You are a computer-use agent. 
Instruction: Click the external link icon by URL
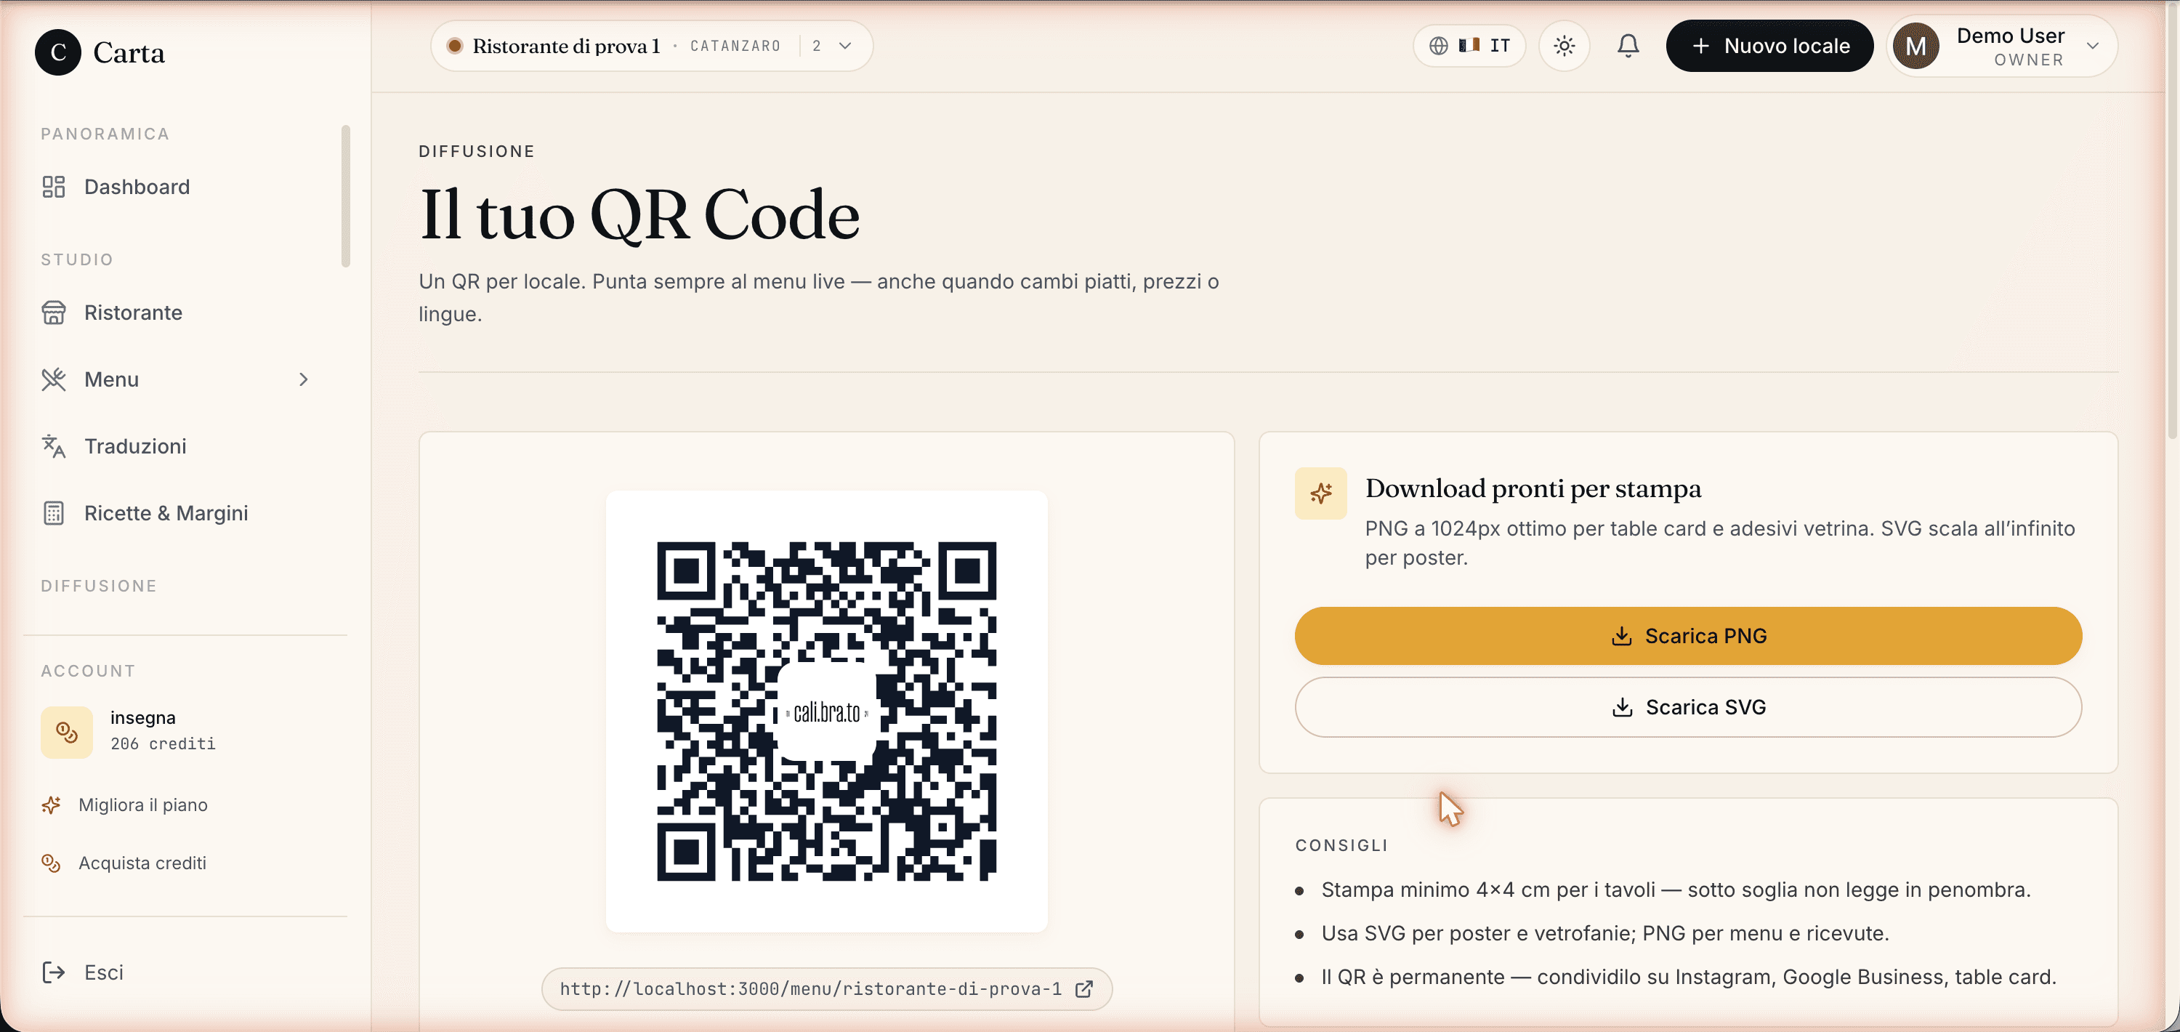click(1084, 989)
